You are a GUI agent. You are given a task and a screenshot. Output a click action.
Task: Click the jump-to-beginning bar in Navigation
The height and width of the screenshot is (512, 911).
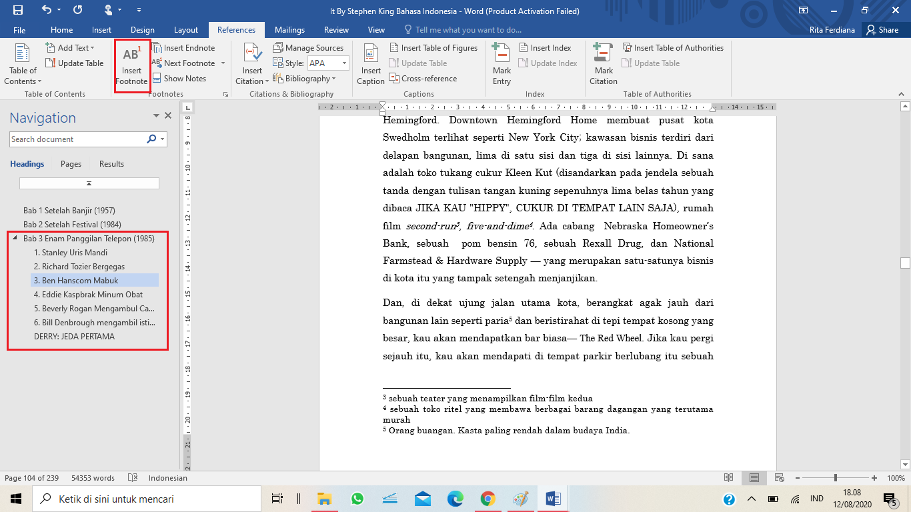pyautogui.click(x=89, y=183)
